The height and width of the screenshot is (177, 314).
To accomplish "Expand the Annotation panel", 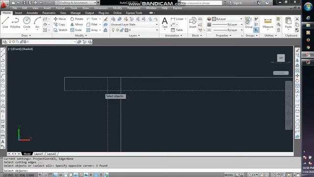I will tap(173, 35).
